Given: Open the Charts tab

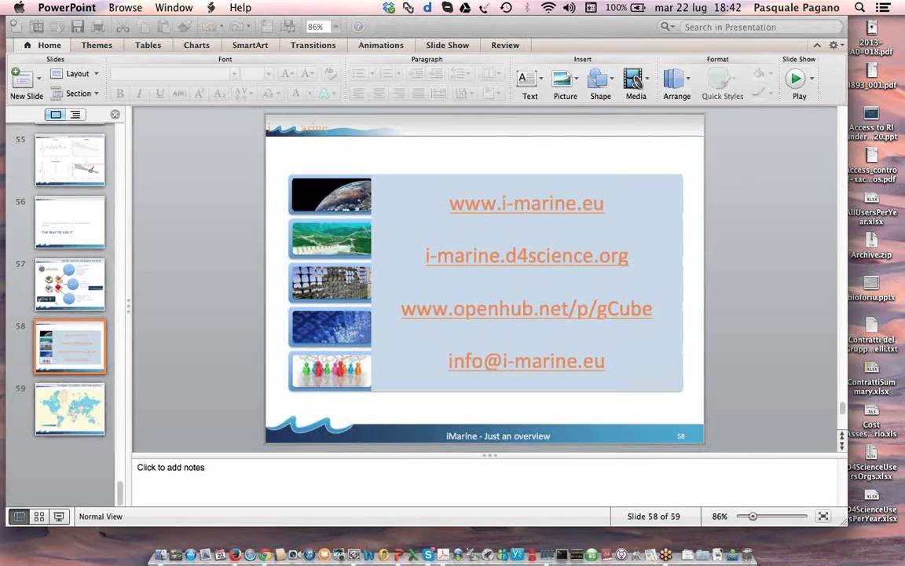Looking at the screenshot, I should (x=196, y=45).
